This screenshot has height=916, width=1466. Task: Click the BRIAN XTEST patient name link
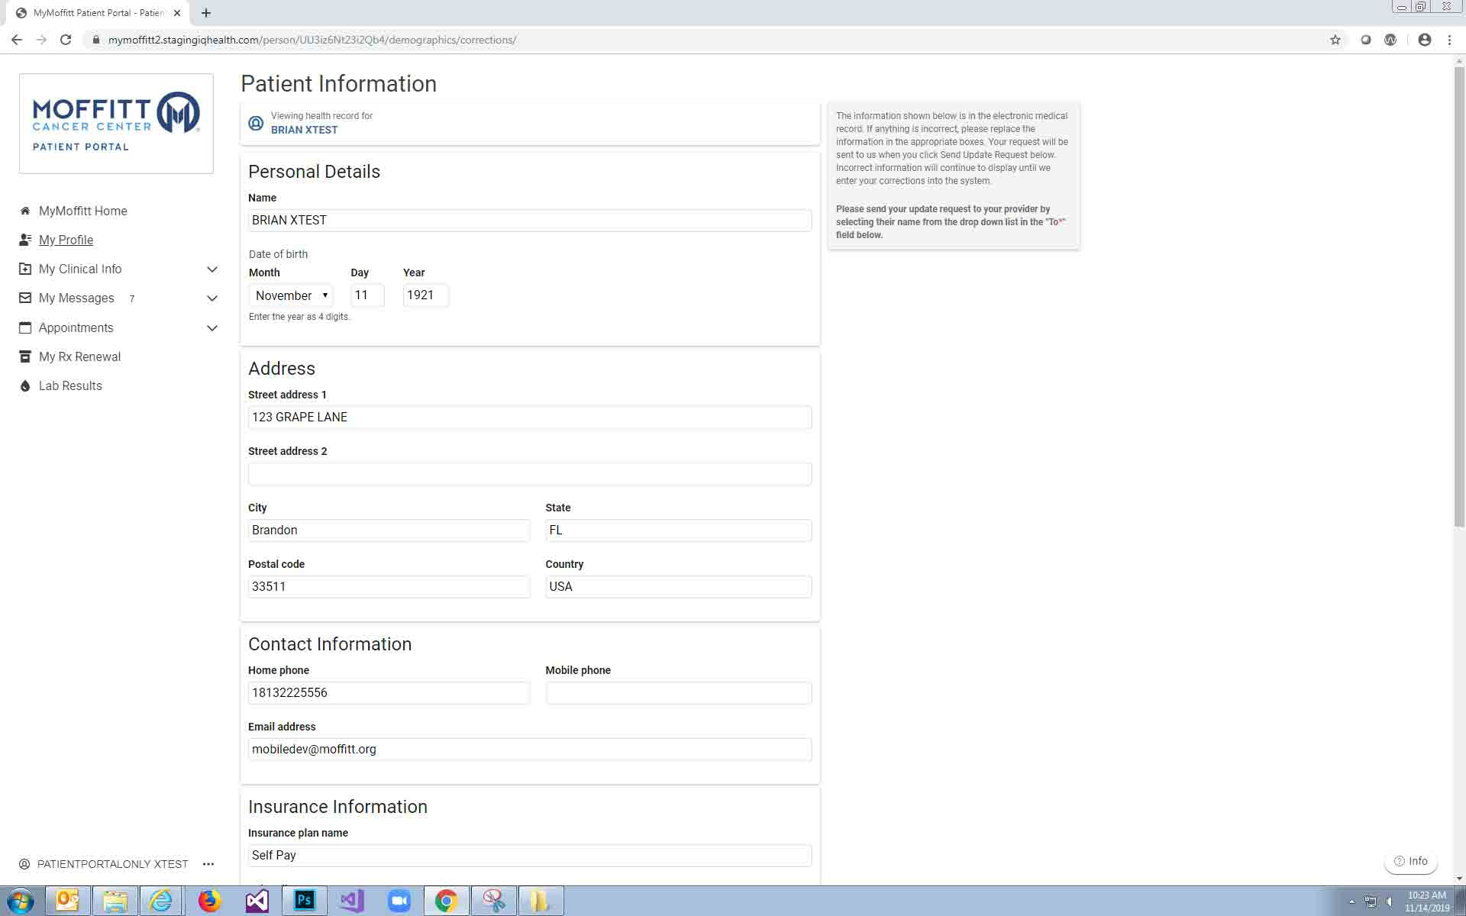click(x=304, y=130)
